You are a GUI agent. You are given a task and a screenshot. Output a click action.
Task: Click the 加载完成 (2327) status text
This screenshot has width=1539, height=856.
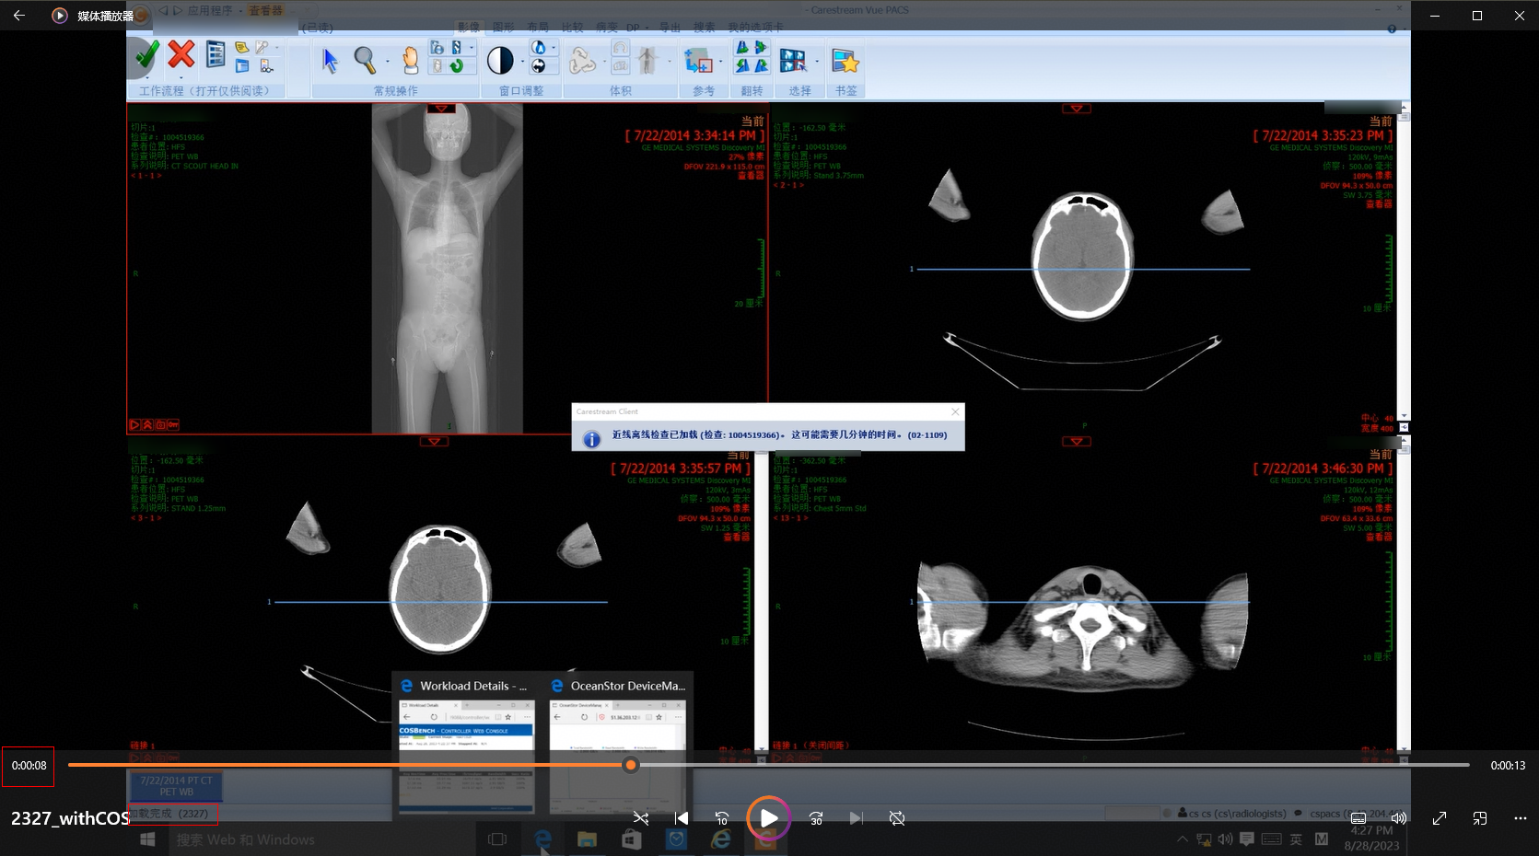169,814
